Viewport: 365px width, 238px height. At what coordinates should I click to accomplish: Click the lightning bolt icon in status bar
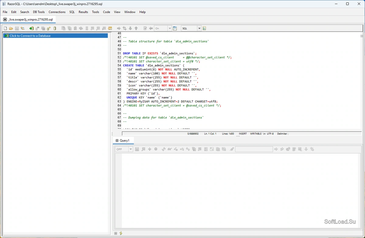121,233
